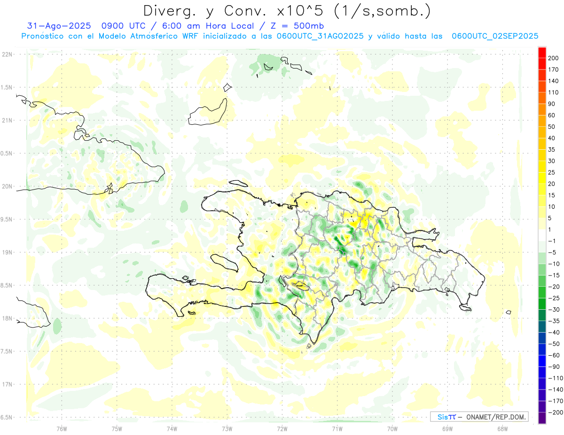Screen dimensions: 564x435
Task: Click the positive 60 color bar label
Action: pyautogui.click(x=552, y=115)
